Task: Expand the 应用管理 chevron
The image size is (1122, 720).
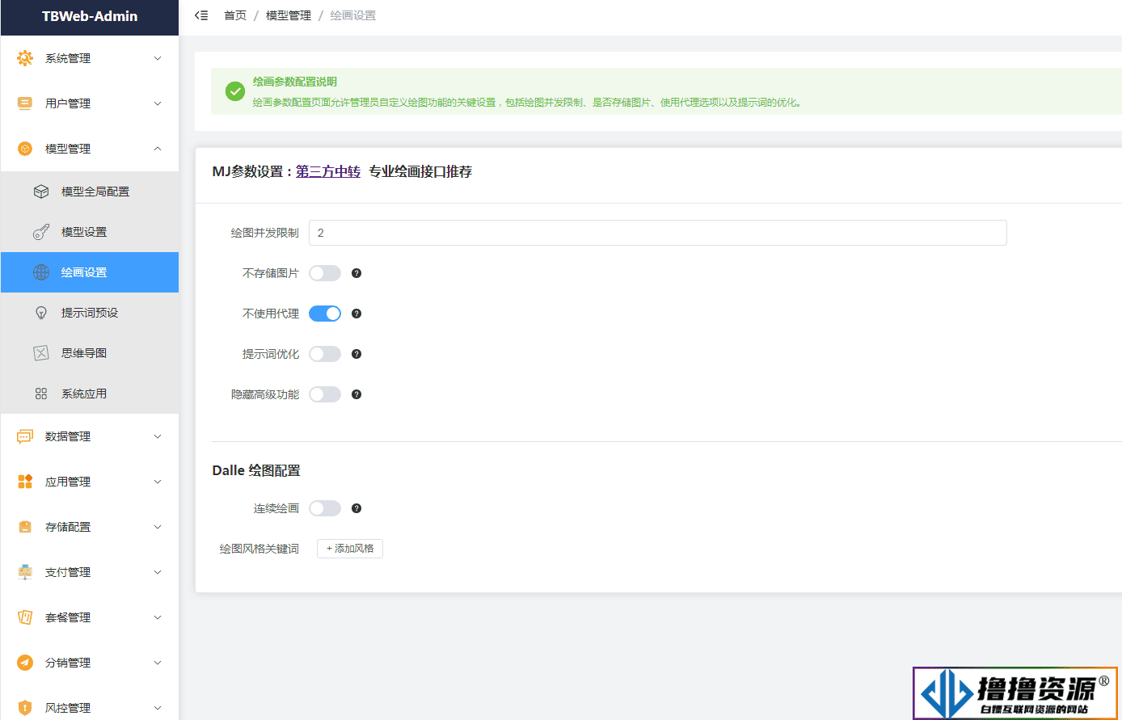Action: click(x=158, y=482)
